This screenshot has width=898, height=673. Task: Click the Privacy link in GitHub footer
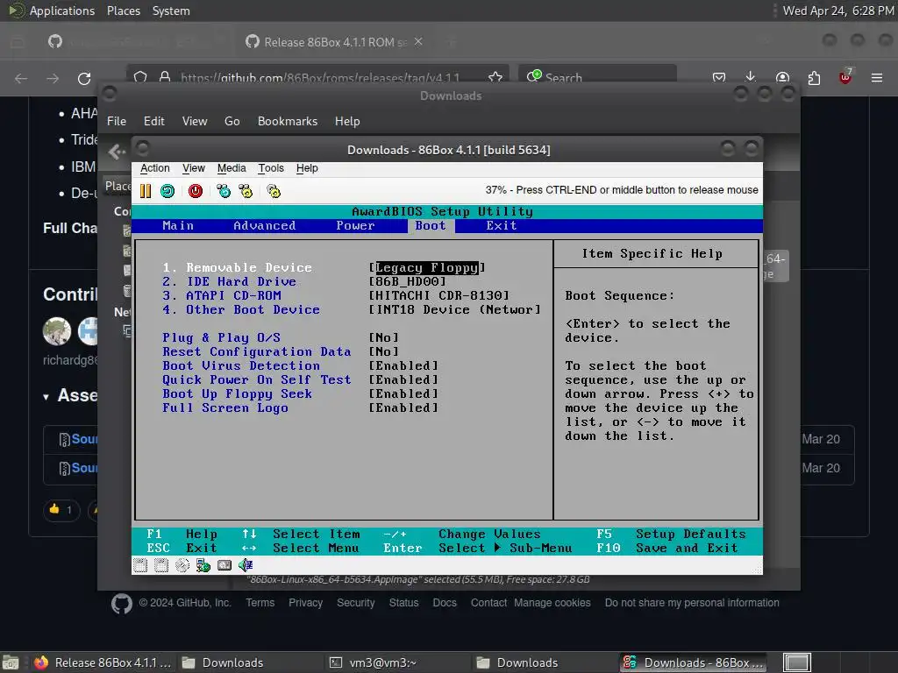click(x=305, y=603)
